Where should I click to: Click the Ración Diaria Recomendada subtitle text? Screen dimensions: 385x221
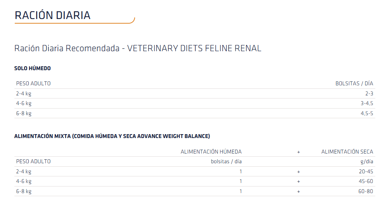pos(138,48)
